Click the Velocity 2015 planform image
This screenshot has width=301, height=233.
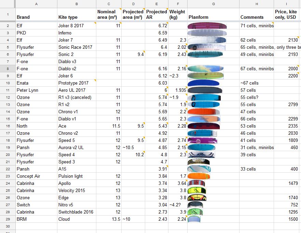click(197, 190)
